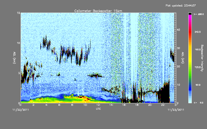This screenshot has height=129, width=207.
Task: Click the '4:' hour tick on the time axis
Action: coord(47,105)
